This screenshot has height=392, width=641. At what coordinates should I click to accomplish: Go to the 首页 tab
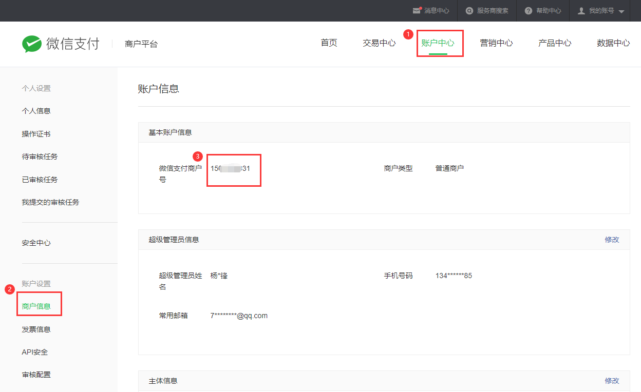(329, 43)
